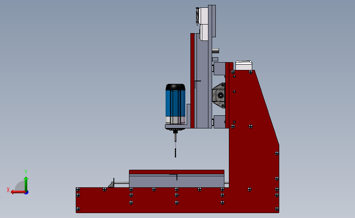Select the narrow red vertical Z-axis strip
Screen dimensions: 355x218
(192, 81)
